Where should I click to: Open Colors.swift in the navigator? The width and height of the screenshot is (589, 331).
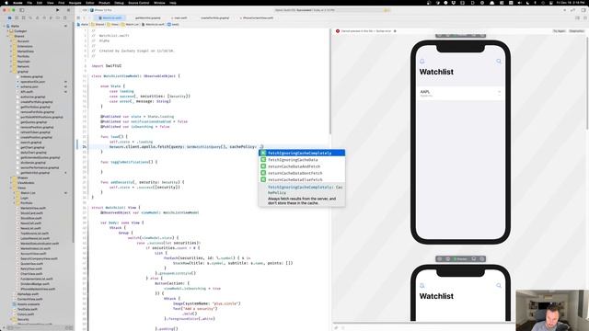[26, 314]
